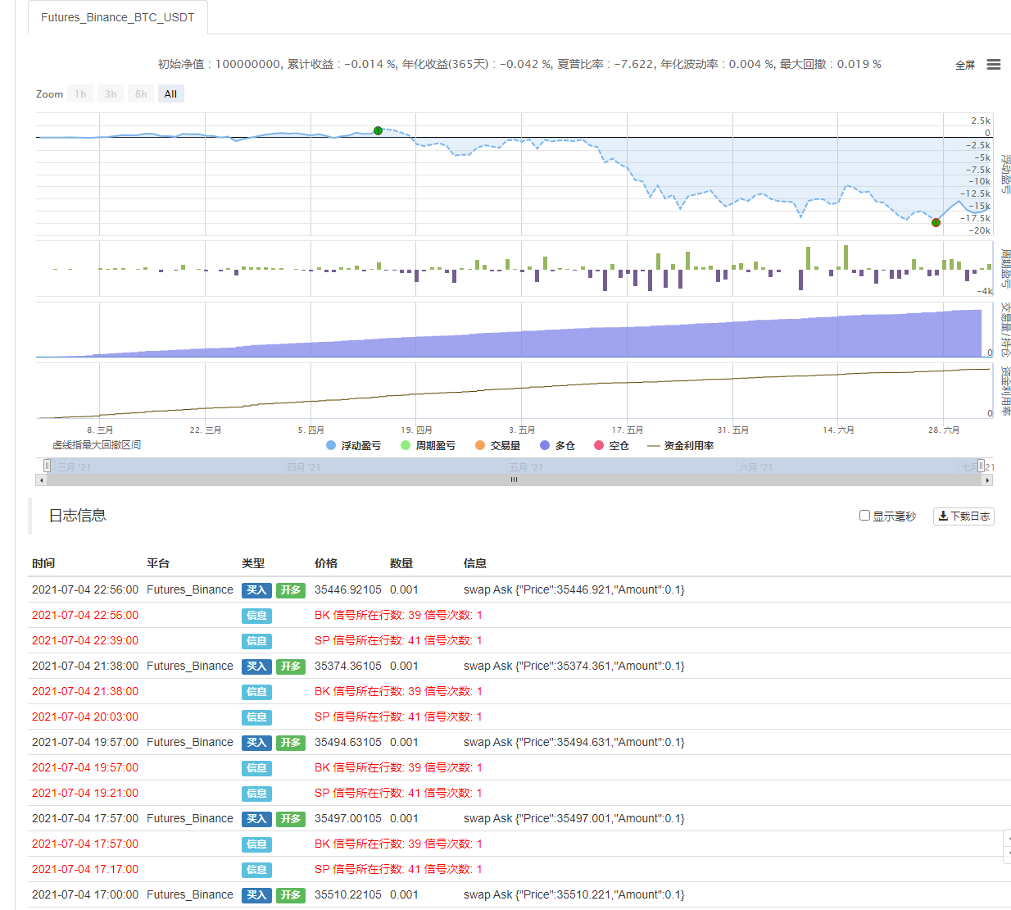Toggle 交易量 series in legend
This screenshot has width=1011, height=910.
point(497,446)
